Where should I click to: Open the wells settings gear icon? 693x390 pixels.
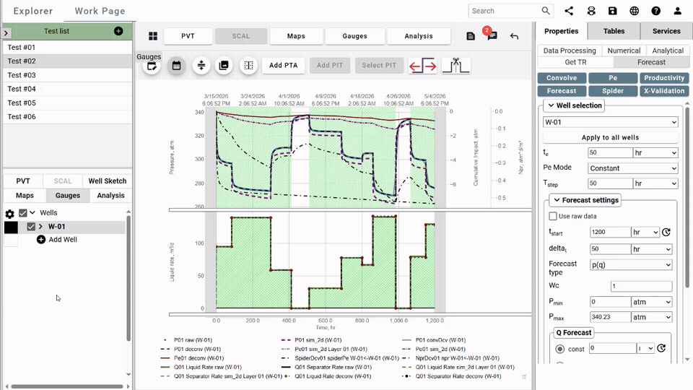point(9,214)
